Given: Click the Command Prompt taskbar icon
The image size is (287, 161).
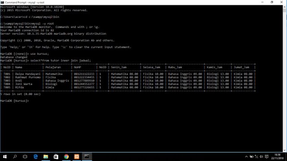Looking at the screenshot, I should (87, 157).
